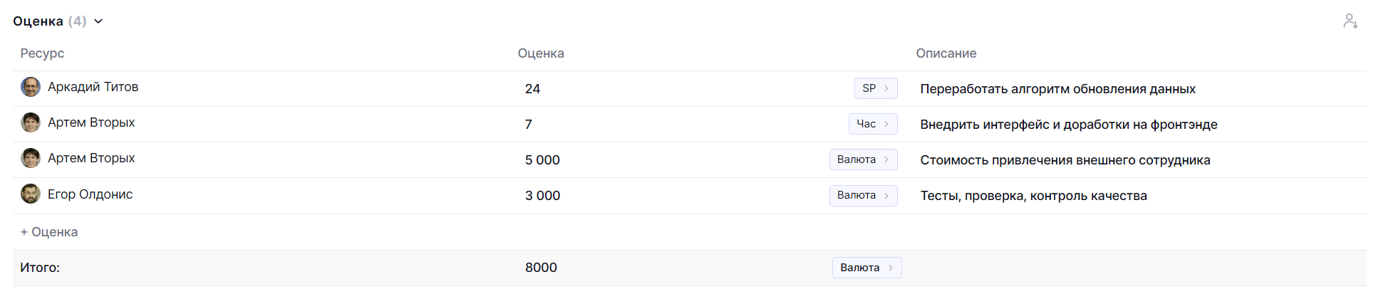Edit the estimate value 24
Screen dimensions: 1381x294
coord(533,89)
